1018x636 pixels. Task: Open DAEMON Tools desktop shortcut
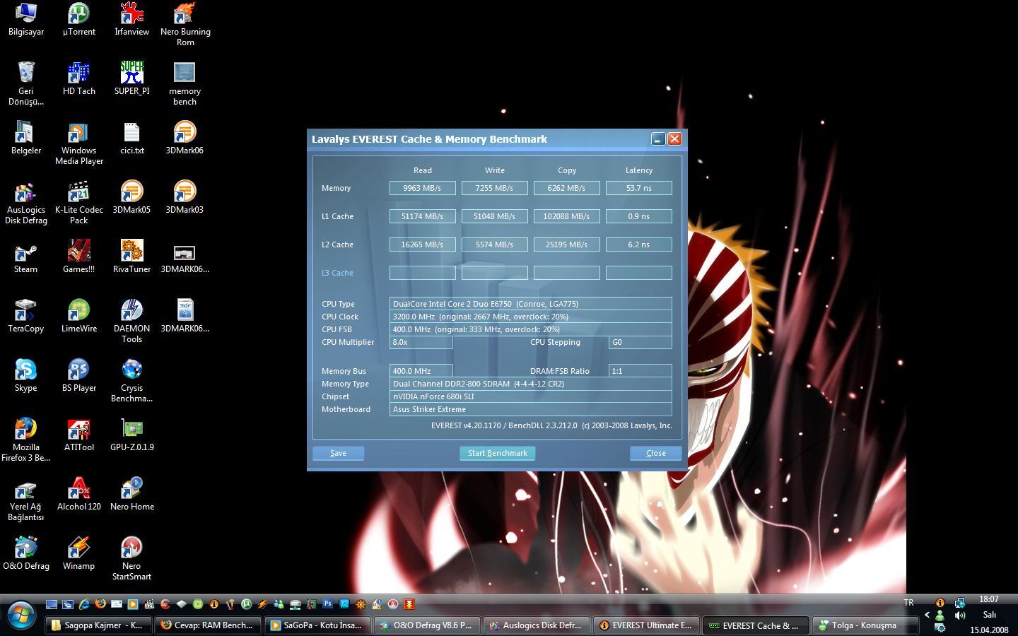tap(131, 321)
